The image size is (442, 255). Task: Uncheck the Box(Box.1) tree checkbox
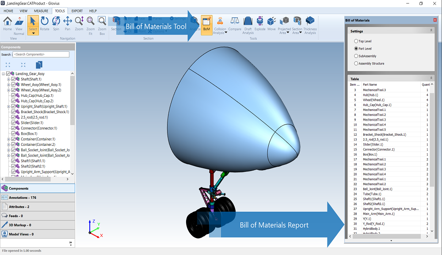14,134
